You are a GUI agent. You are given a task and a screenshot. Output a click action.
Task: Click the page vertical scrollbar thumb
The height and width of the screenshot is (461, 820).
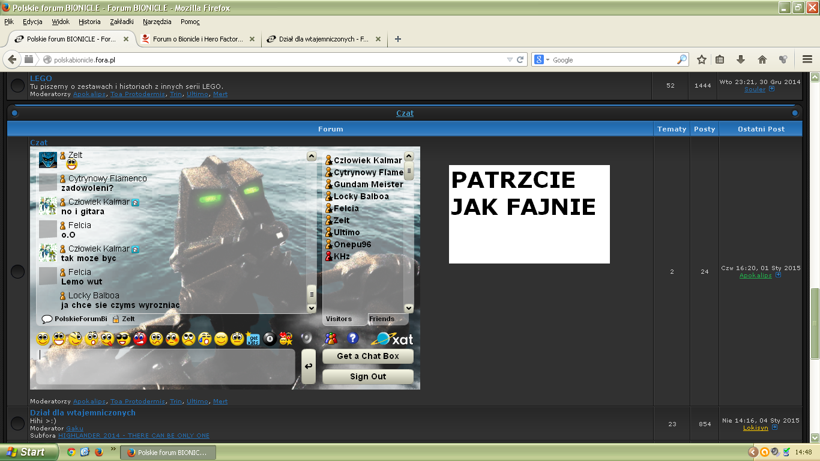tap(815, 323)
